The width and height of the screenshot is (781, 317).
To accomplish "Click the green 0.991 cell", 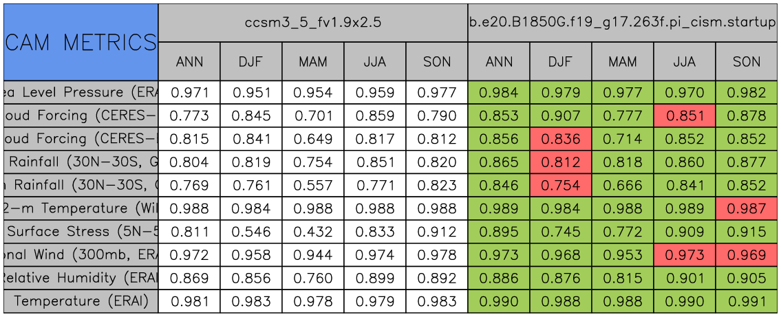I will pyautogui.click(x=747, y=301).
